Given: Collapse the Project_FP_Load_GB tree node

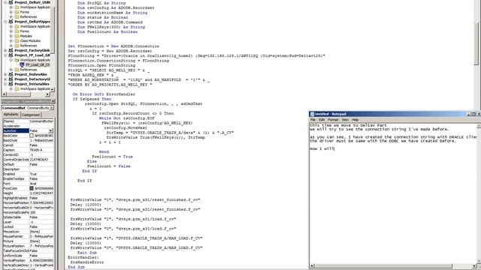Looking at the screenshot, I should click(x=5, y=55).
